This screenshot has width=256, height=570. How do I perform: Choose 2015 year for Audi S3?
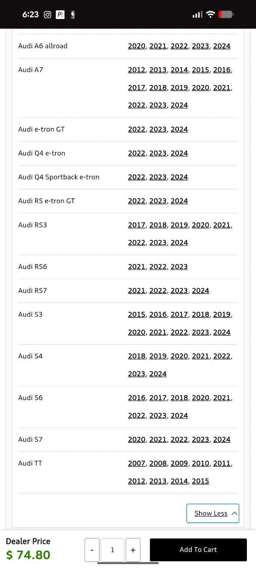[x=137, y=314]
